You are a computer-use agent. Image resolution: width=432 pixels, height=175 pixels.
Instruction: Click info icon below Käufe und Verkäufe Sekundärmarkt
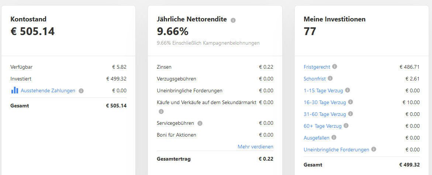(161, 111)
